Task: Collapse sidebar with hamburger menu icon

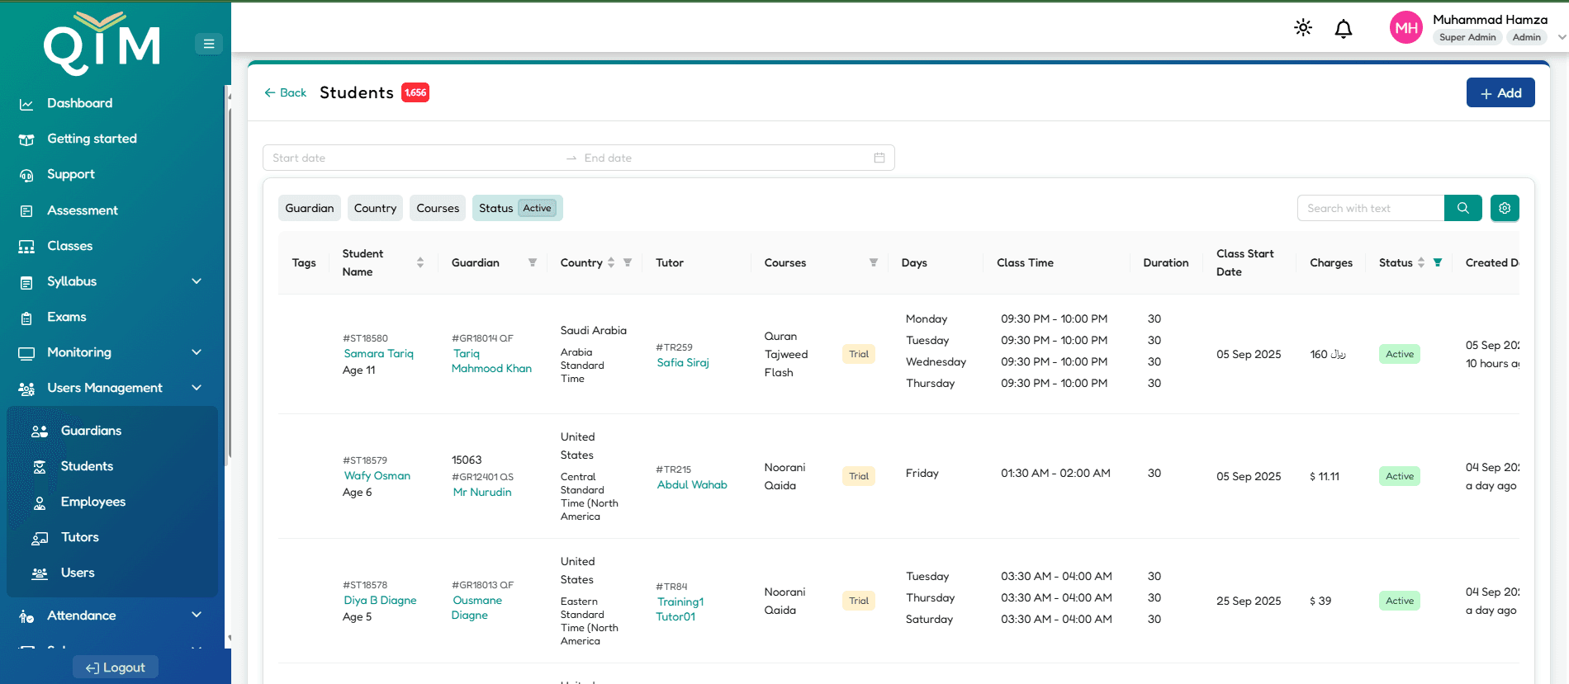Action: (x=209, y=44)
